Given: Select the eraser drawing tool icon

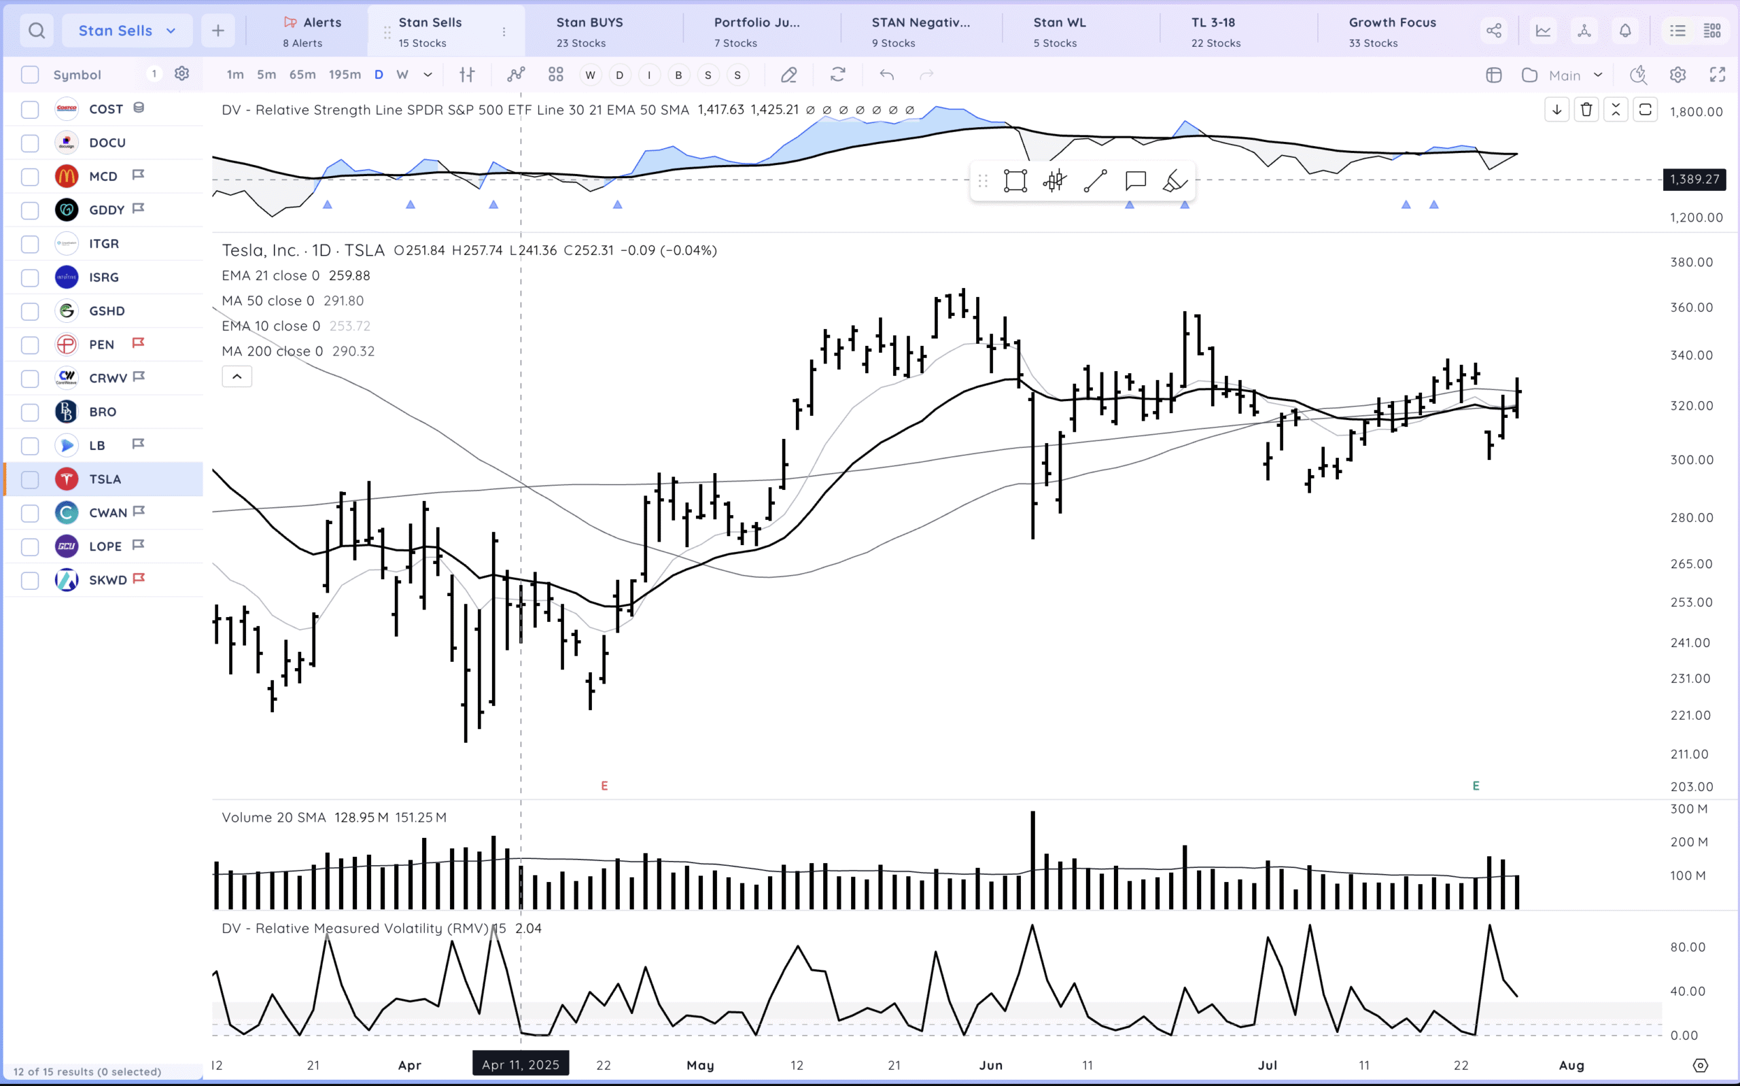Looking at the screenshot, I should pyautogui.click(x=788, y=75).
